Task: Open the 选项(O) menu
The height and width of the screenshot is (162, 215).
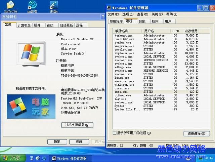Action: pyautogui.click(x=128, y=14)
